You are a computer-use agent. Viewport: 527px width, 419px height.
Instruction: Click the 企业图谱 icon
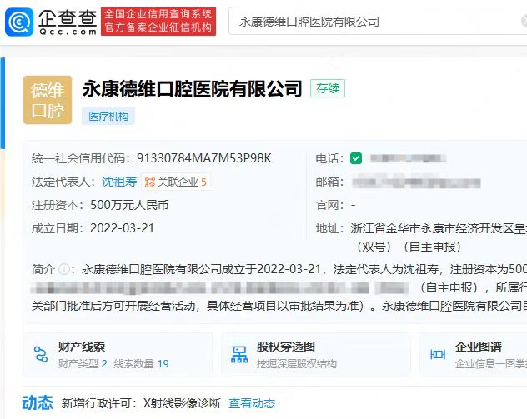point(436,354)
